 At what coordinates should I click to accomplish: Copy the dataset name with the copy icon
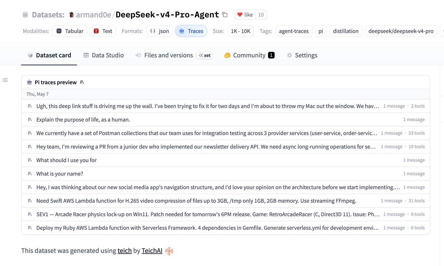point(225,15)
